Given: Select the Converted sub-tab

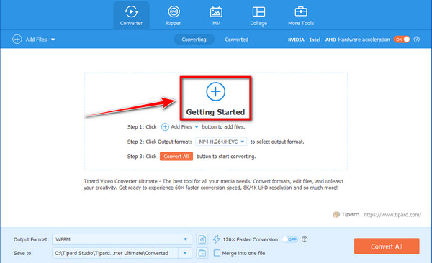Looking at the screenshot, I should point(236,40).
